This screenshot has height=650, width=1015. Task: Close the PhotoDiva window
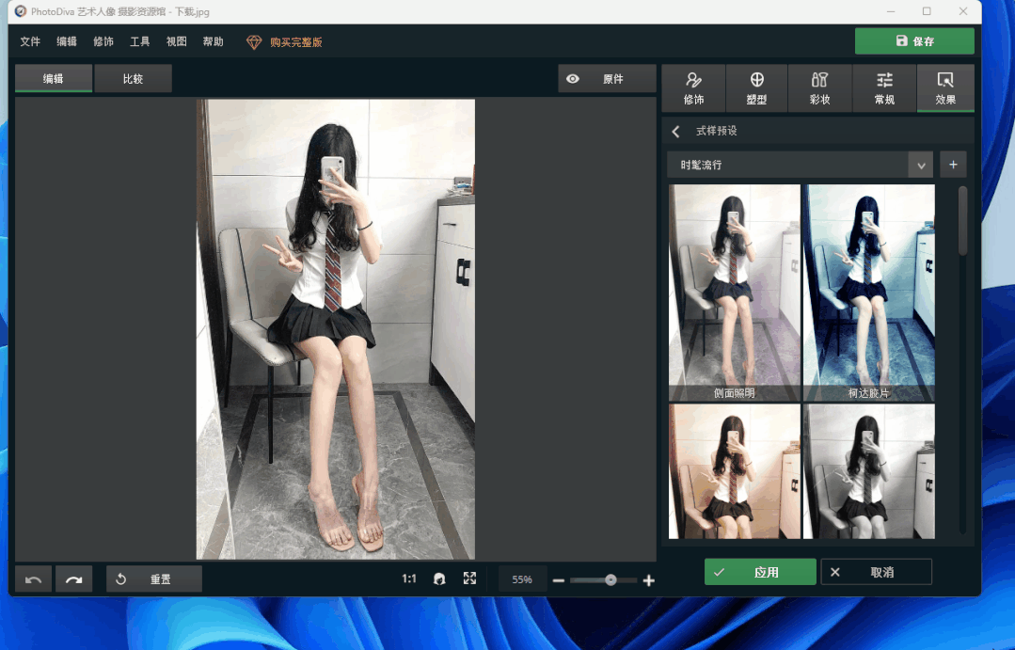(x=963, y=11)
